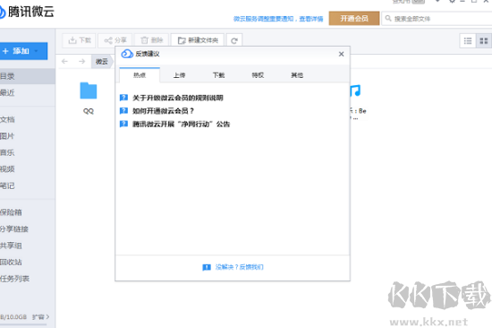
Task: Go back with the left arrow
Action: (x=65, y=61)
